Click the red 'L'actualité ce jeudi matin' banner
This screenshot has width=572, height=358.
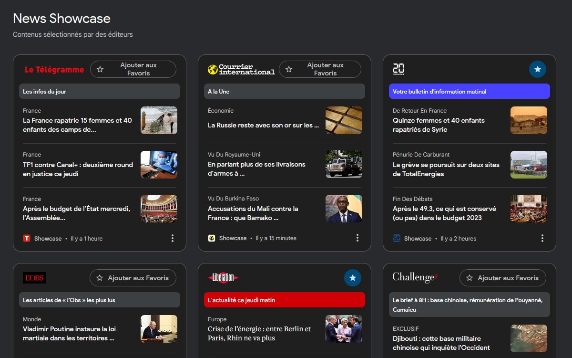[285, 300]
